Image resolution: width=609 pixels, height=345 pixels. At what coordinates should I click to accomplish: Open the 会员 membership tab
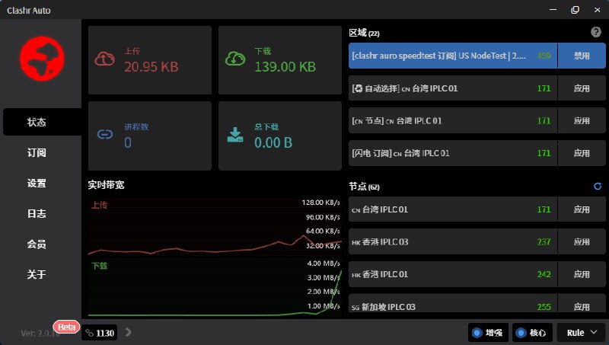click(37, 244)
